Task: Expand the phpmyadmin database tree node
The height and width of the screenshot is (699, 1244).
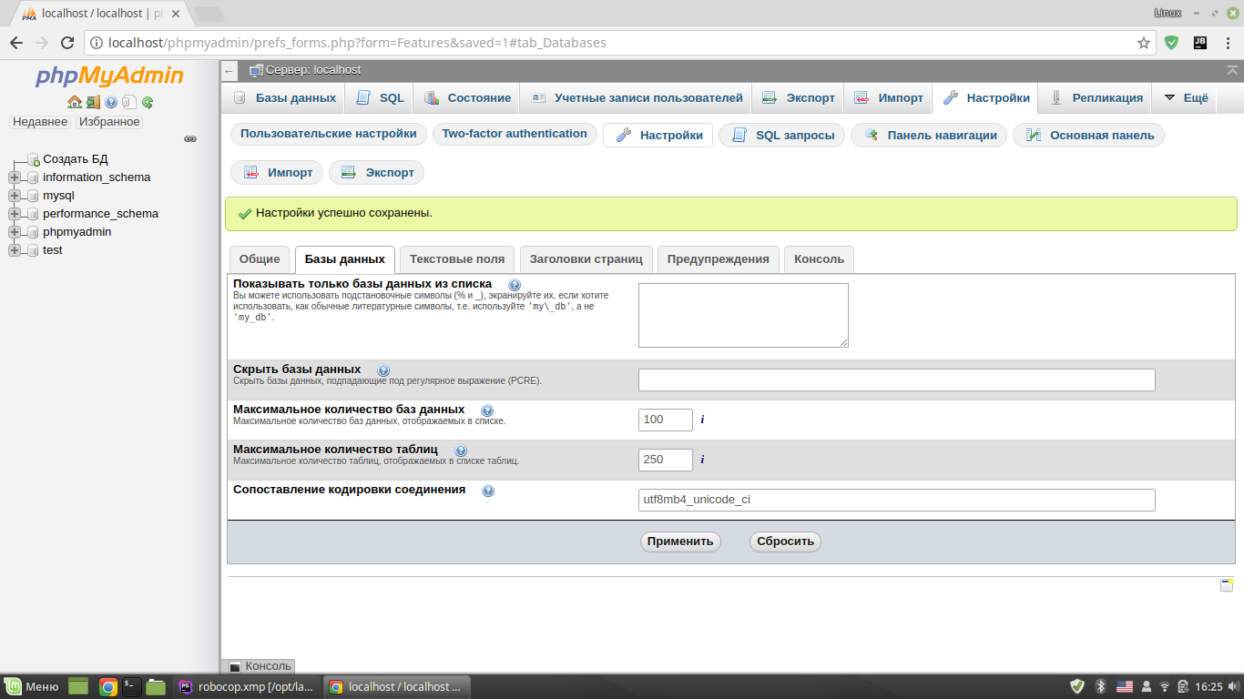Action: point(15,232)
